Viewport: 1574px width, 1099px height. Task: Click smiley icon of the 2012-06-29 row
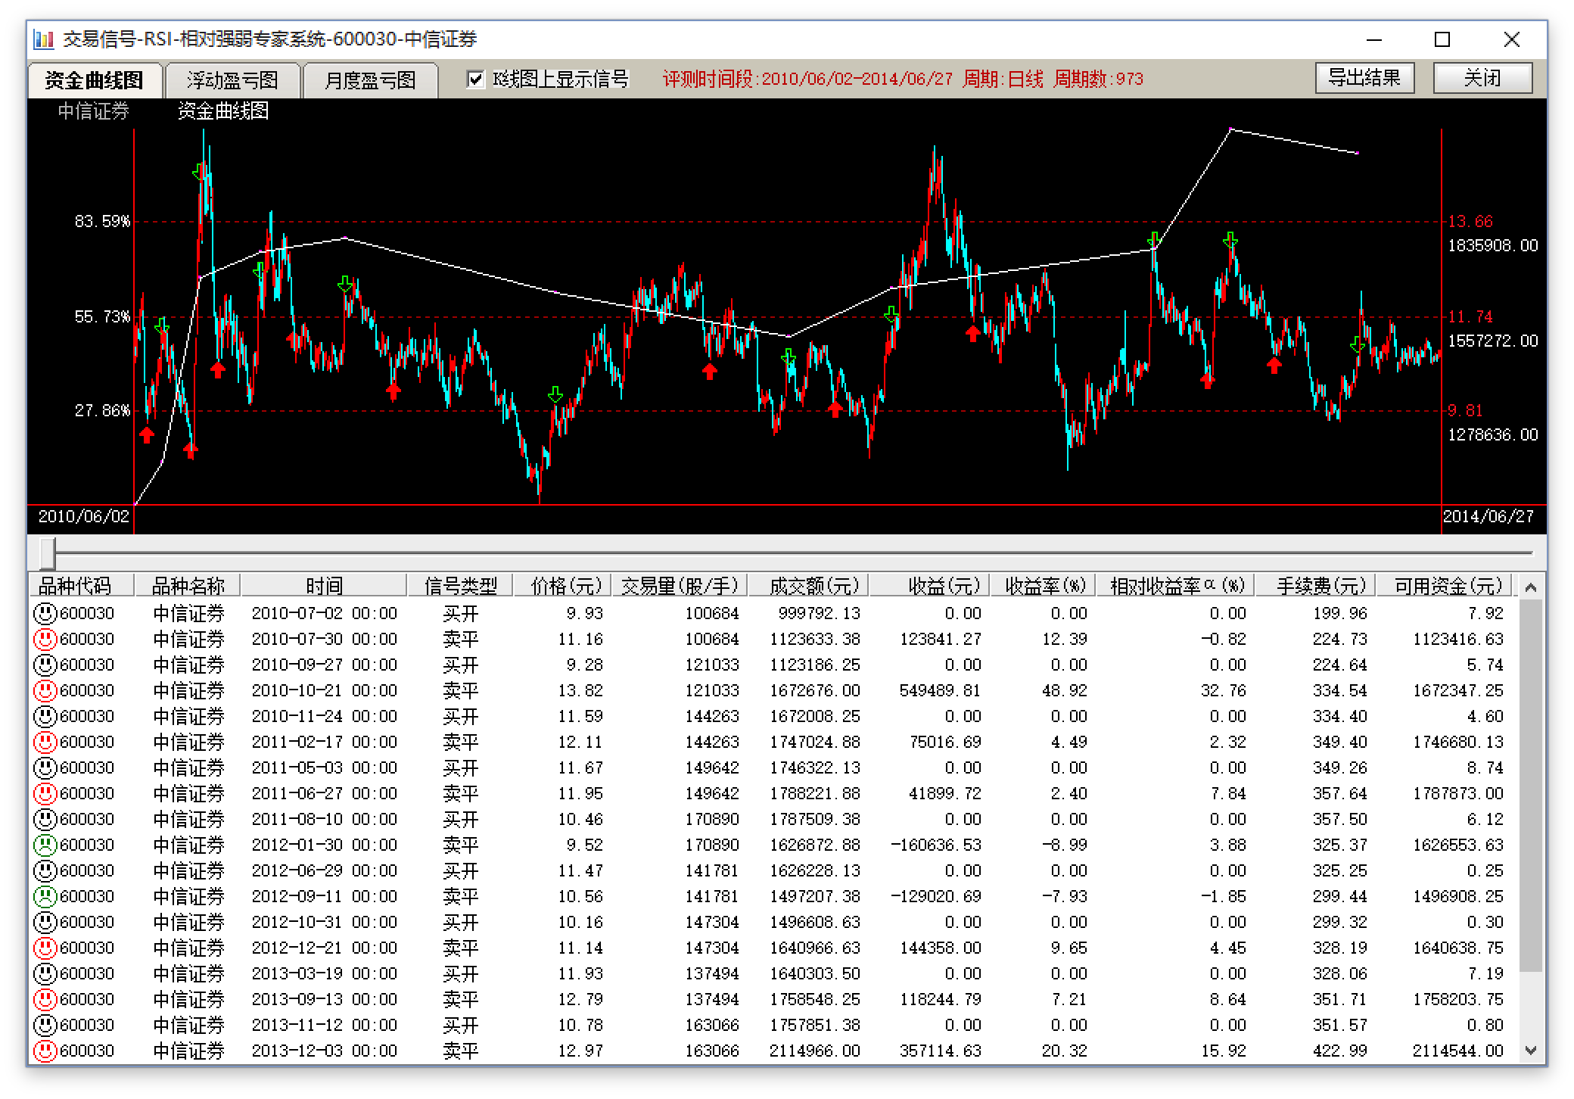[x=45, y=870]
